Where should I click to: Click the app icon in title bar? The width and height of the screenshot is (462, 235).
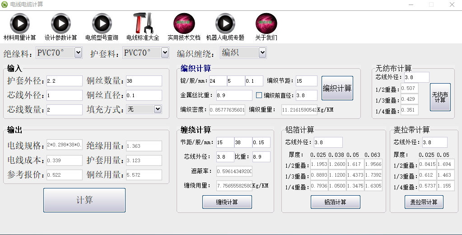pyautogui.click(x=5, y=5)
